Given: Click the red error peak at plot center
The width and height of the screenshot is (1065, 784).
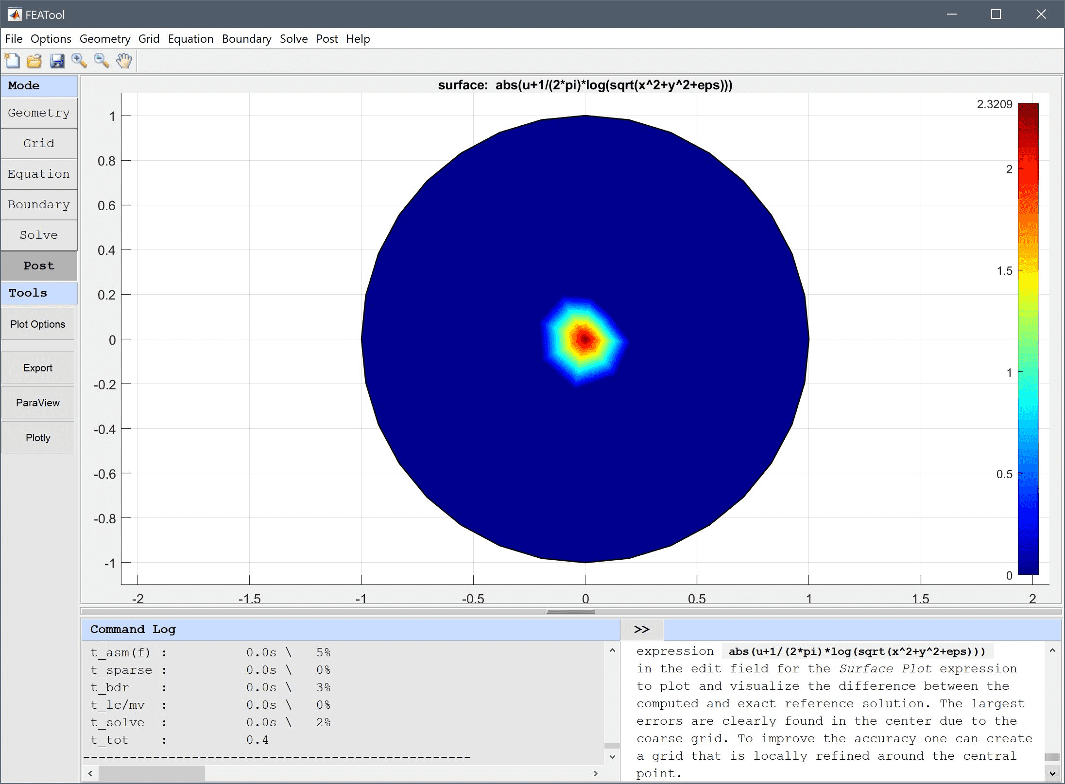Looking at the screenshot, I should pos(585,339).
